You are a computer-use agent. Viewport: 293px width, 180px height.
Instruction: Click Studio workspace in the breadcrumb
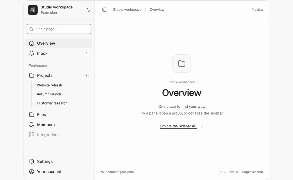[127, 10]
